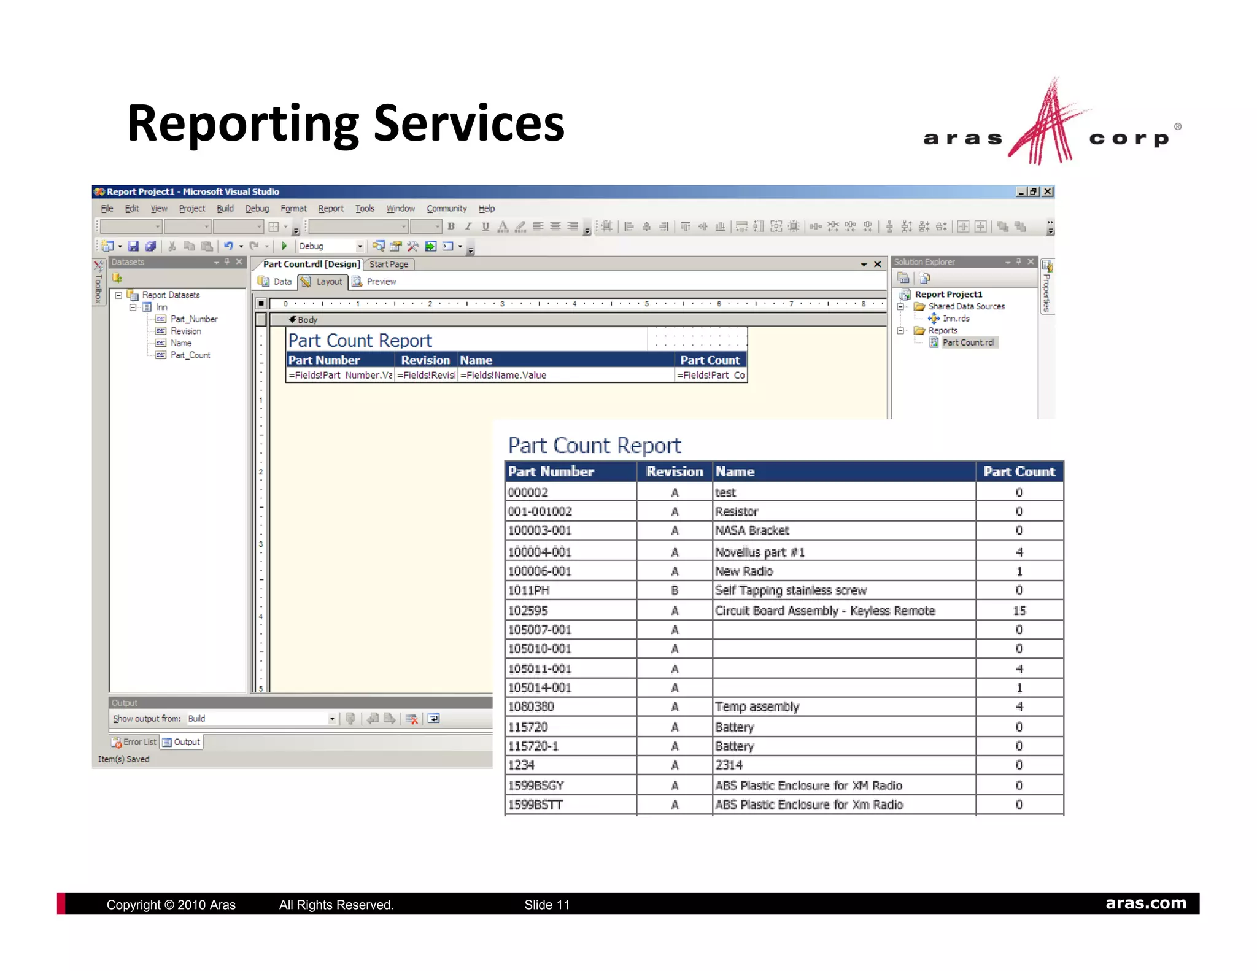1257x971 pixels.
Task: Click the Save All icon
Action: (150, 246)
